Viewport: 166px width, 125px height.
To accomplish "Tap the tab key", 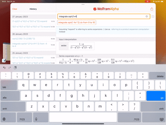I will [x=9, y=85].
